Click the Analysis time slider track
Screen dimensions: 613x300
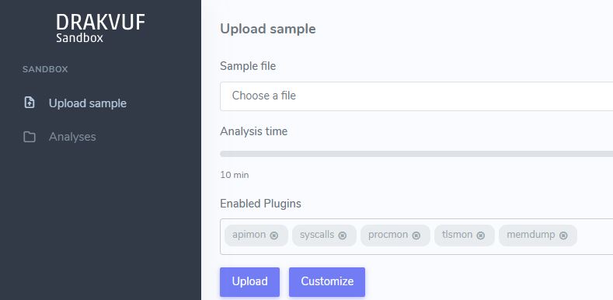coord(416,154)
